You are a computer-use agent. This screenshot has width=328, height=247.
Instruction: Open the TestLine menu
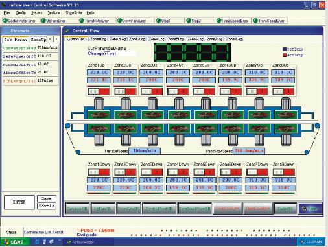(x=54, y=13)
